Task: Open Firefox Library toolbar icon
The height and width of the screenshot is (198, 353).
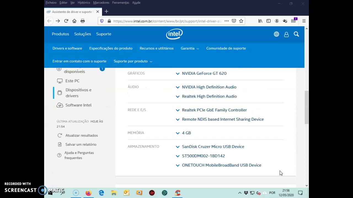Action: pos(260,21)
